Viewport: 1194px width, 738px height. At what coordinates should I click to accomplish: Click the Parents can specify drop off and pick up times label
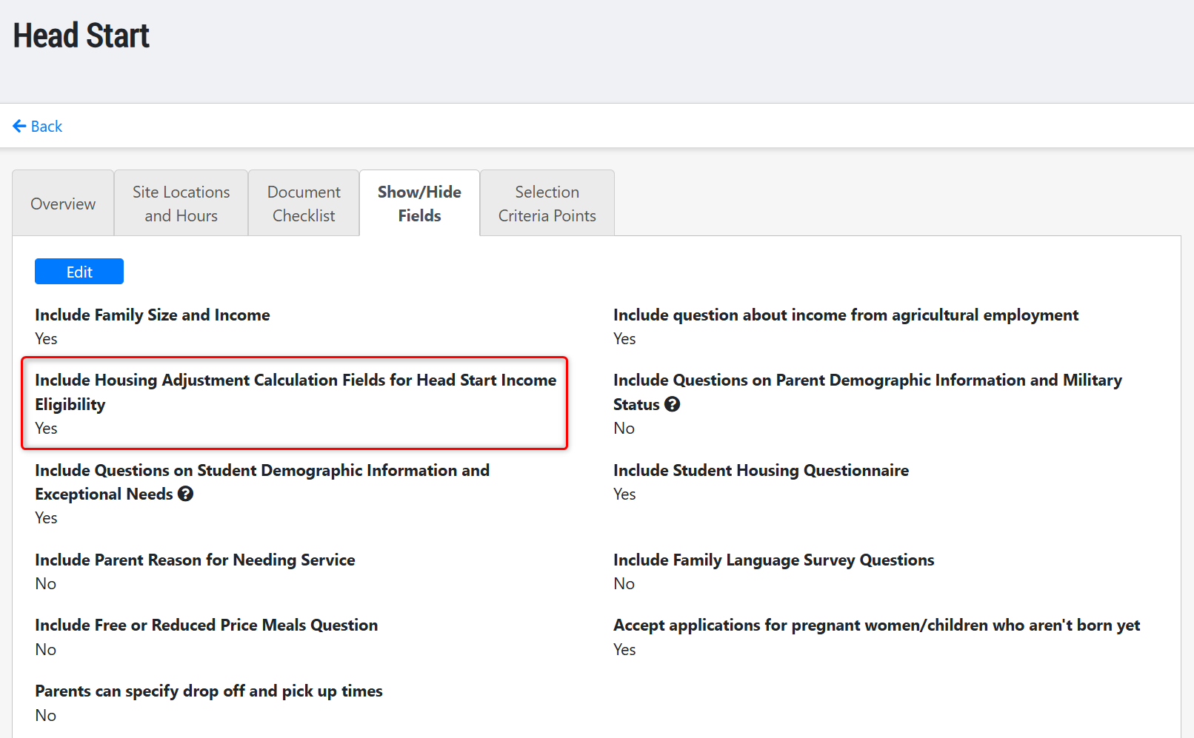click(209, 691)
